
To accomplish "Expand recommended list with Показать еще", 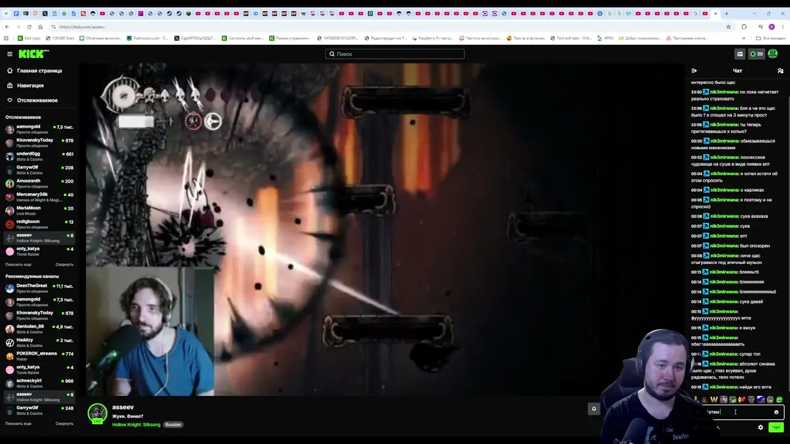I will pos(19,424).
